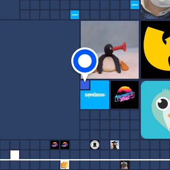Select the small Sandbox tile in second row
170x170 pixels.
pos(75,15)
